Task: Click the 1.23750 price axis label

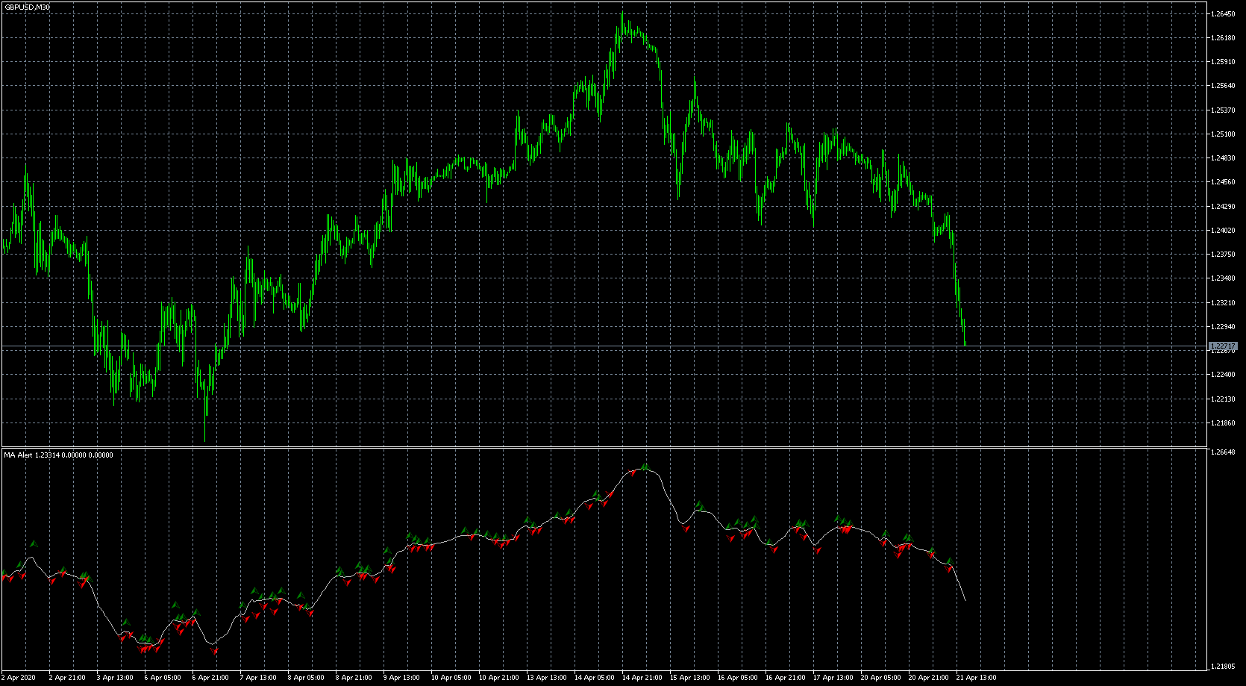Action: coord(1224,255)
